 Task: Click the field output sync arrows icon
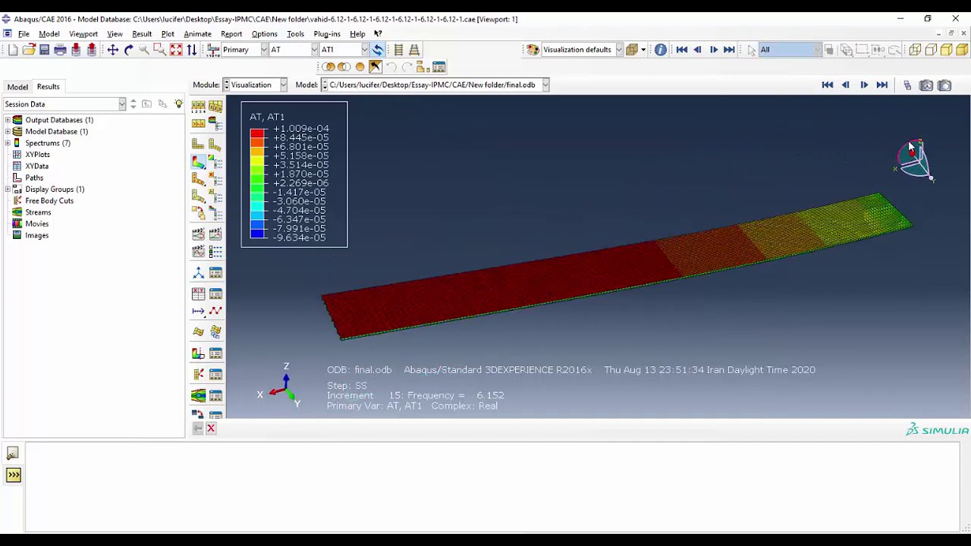[x=378, y=50]
